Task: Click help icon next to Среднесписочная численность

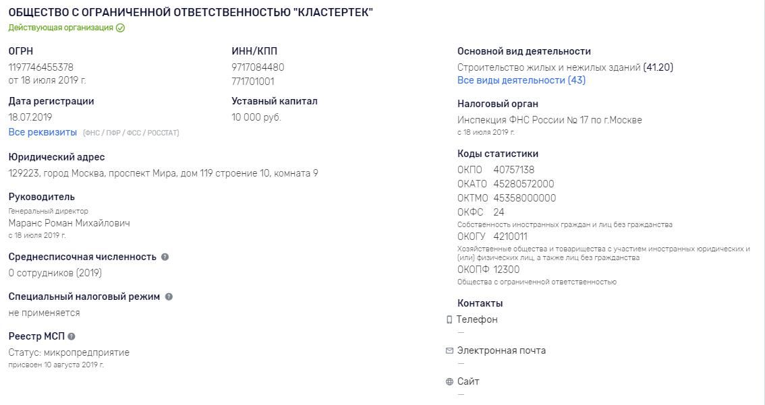Action: pyautogui.click(x=165, y=257)
